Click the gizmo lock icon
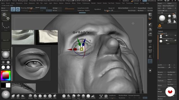 87,32
